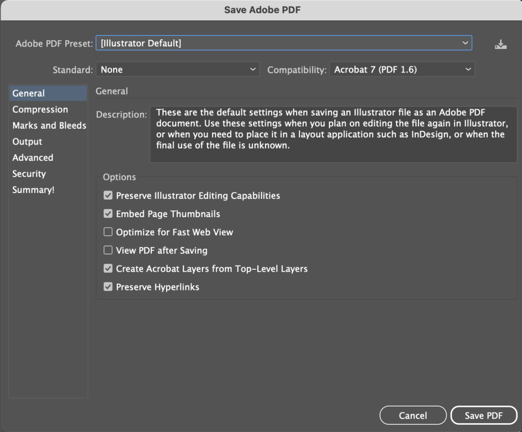
Task: Uncheck Embed Page Thumbnails
Action: point(108,213)
